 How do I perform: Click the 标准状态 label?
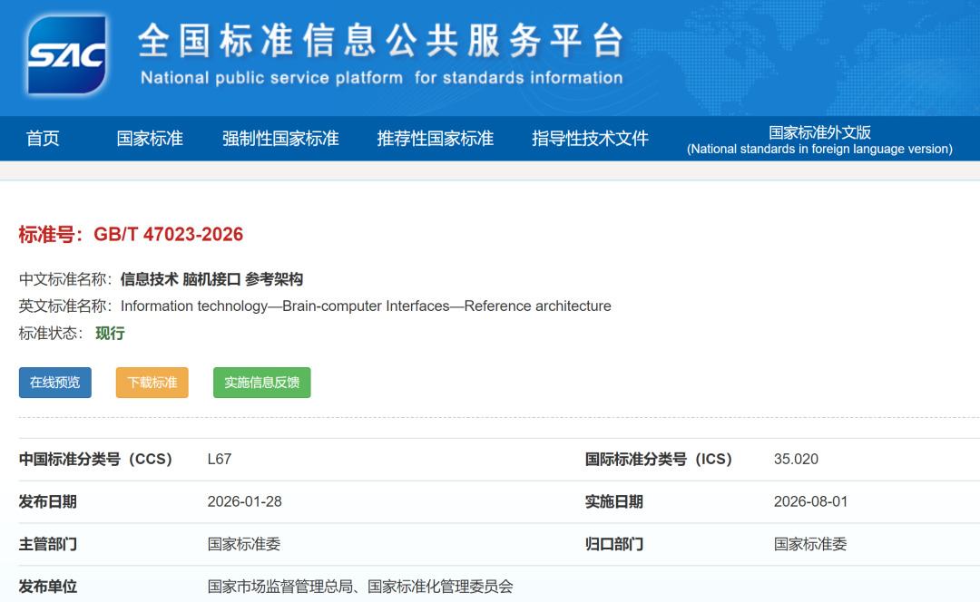51,334
